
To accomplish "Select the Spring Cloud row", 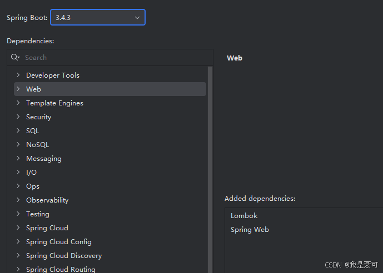I will point(110,228).
